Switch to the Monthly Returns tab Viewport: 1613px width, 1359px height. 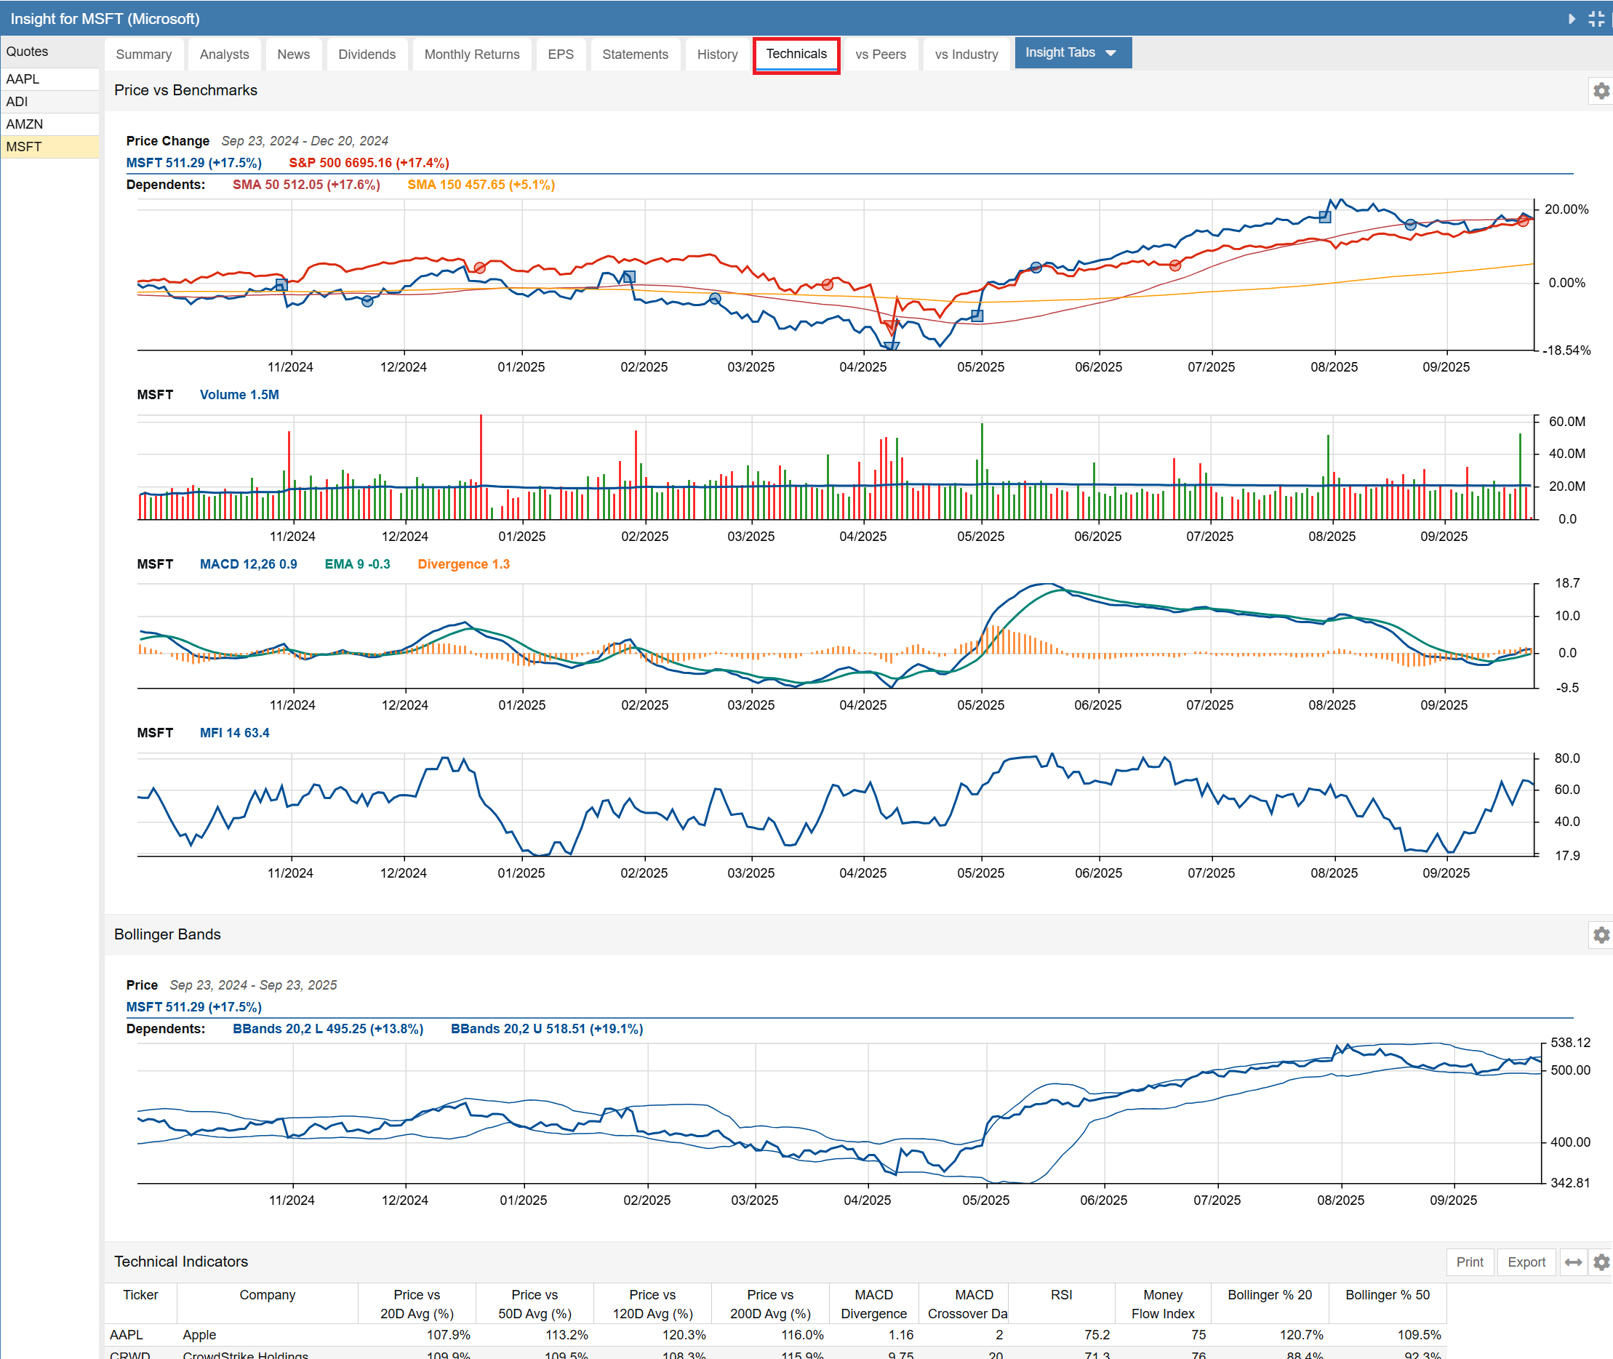pyautogui.click(x=472, y=54)
